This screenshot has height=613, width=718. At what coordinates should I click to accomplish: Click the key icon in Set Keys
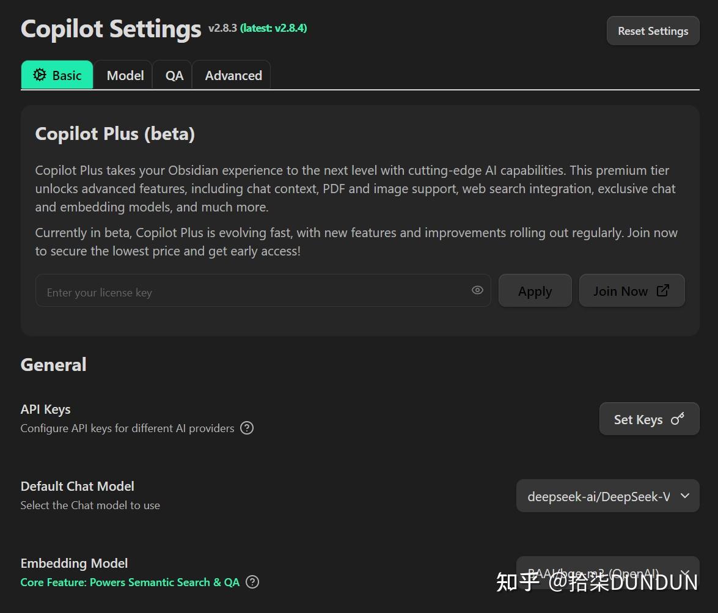tap(677, 419)
